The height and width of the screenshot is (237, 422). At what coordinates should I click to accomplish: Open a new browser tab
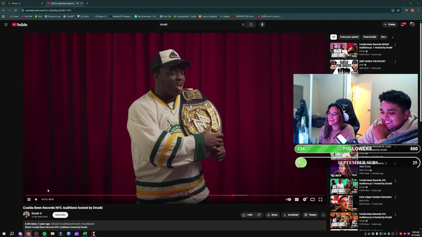click(87, 3)
